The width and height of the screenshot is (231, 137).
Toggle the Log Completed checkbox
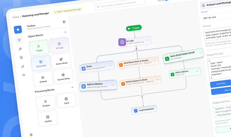pyautogui.click(x=136, y=111)
